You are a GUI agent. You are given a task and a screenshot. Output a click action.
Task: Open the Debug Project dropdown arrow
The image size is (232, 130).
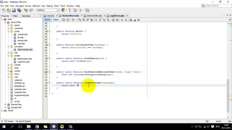(91, 10)
